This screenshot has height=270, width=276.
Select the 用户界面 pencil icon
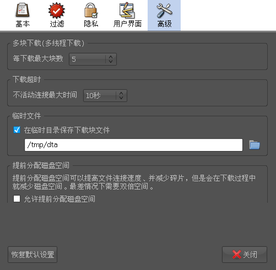[x=127, y=10]
